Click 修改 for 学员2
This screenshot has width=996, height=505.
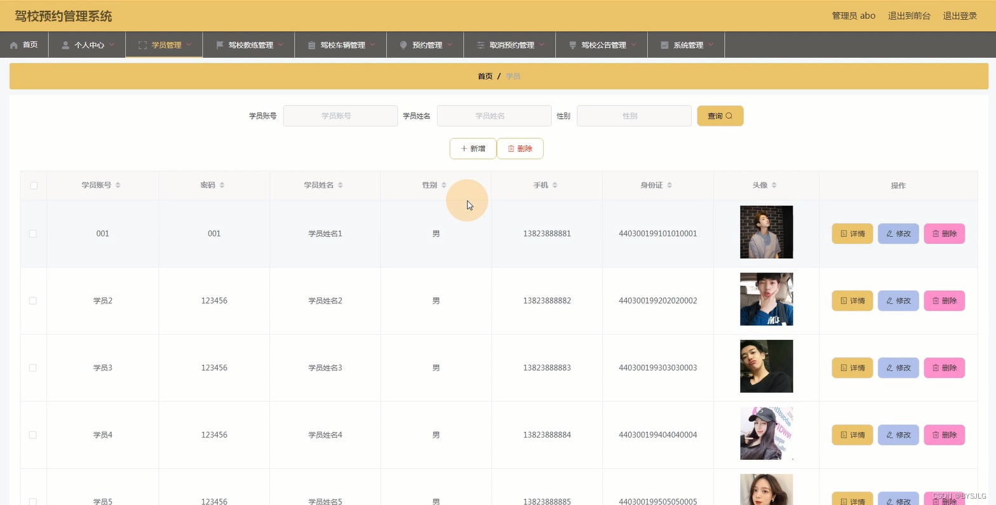[898, 300]
